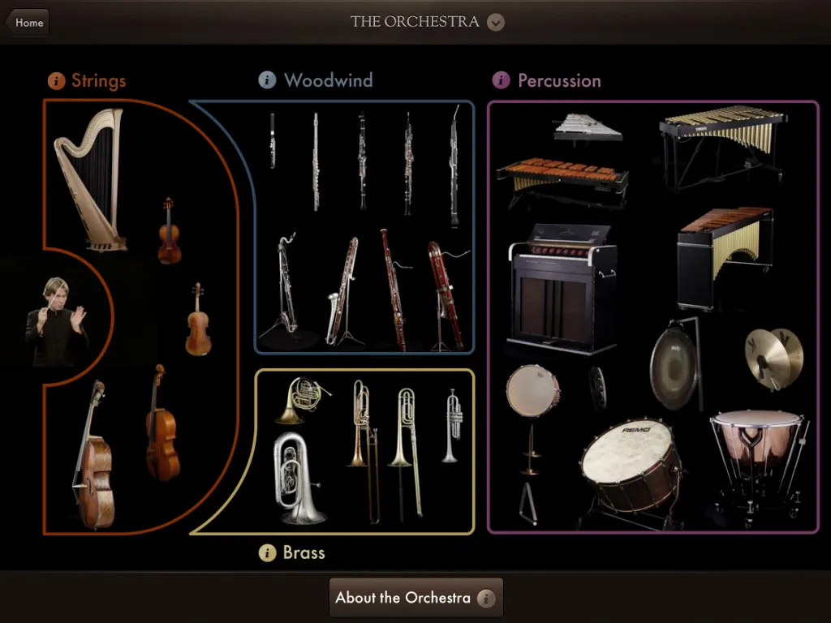The image size is (831, 623).
Task: Go back using Home button
Action: pos(28,22)
